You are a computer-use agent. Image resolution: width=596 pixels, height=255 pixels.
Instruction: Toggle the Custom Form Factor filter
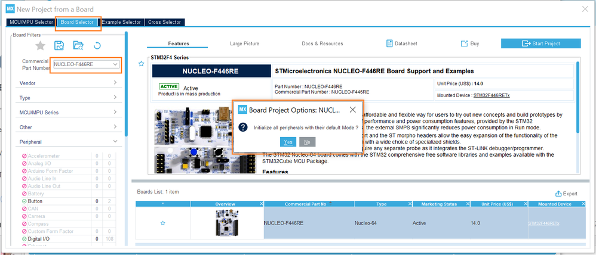pyautogui.click(x=24, y=232)
